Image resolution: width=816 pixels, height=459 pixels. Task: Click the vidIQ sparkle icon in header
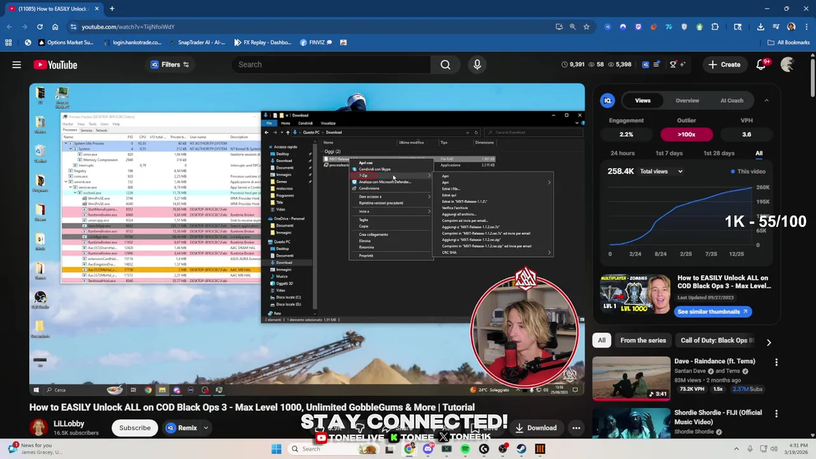point(683,64)
